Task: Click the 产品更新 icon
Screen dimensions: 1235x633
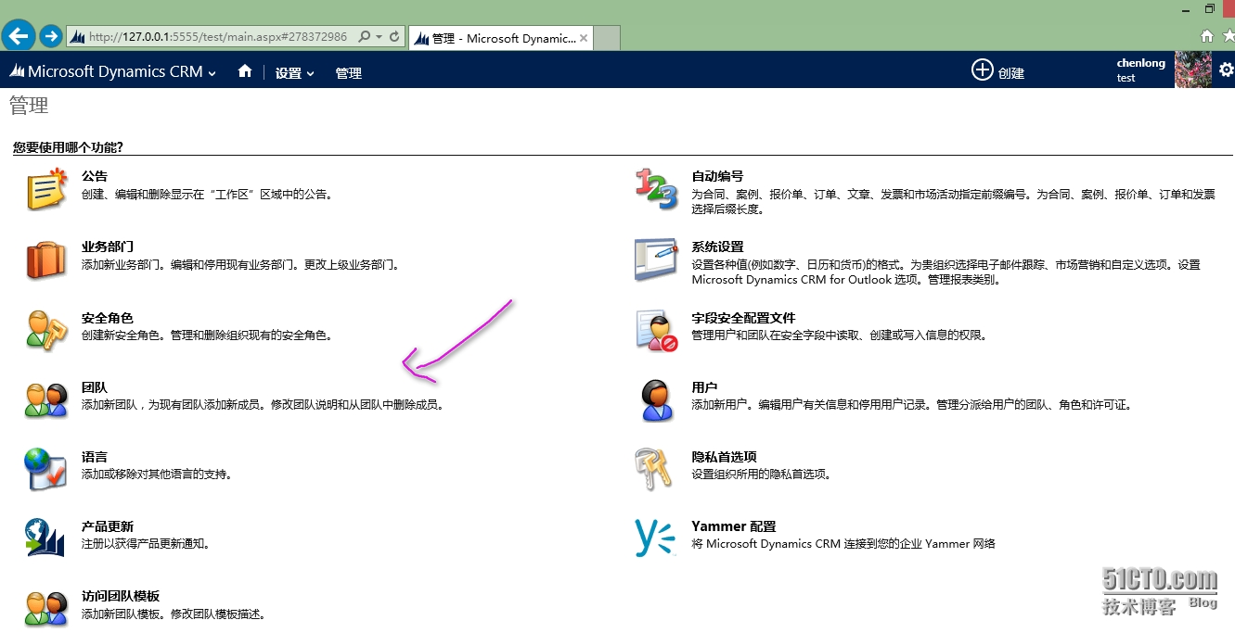Action: coord(46,538)
